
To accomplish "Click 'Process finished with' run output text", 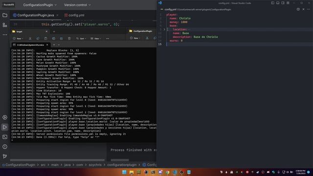I will pos(131,150).
